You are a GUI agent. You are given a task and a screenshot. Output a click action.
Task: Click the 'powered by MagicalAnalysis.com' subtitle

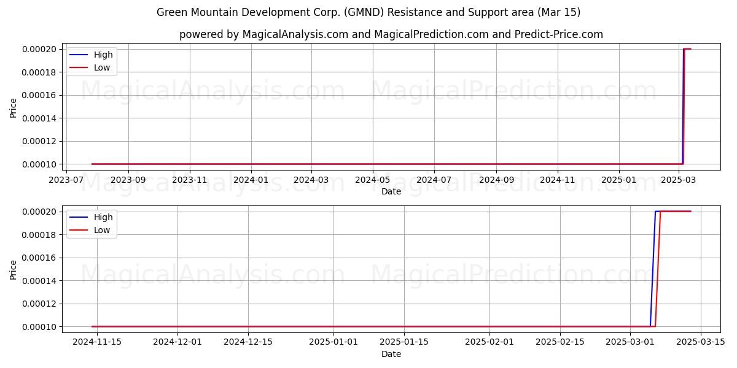click(x=391, y=34)
